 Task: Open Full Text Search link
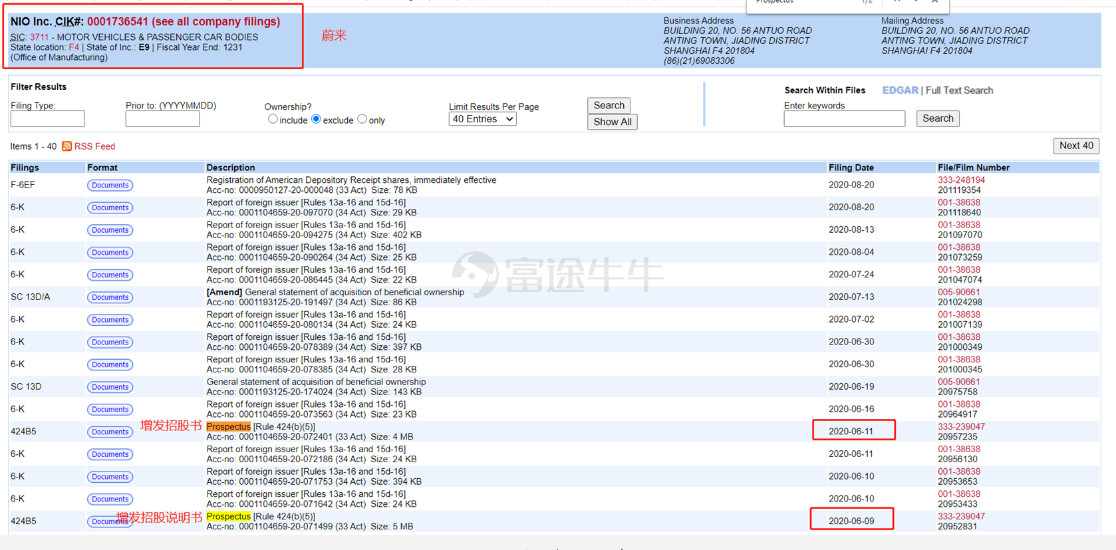pos(959,90)
